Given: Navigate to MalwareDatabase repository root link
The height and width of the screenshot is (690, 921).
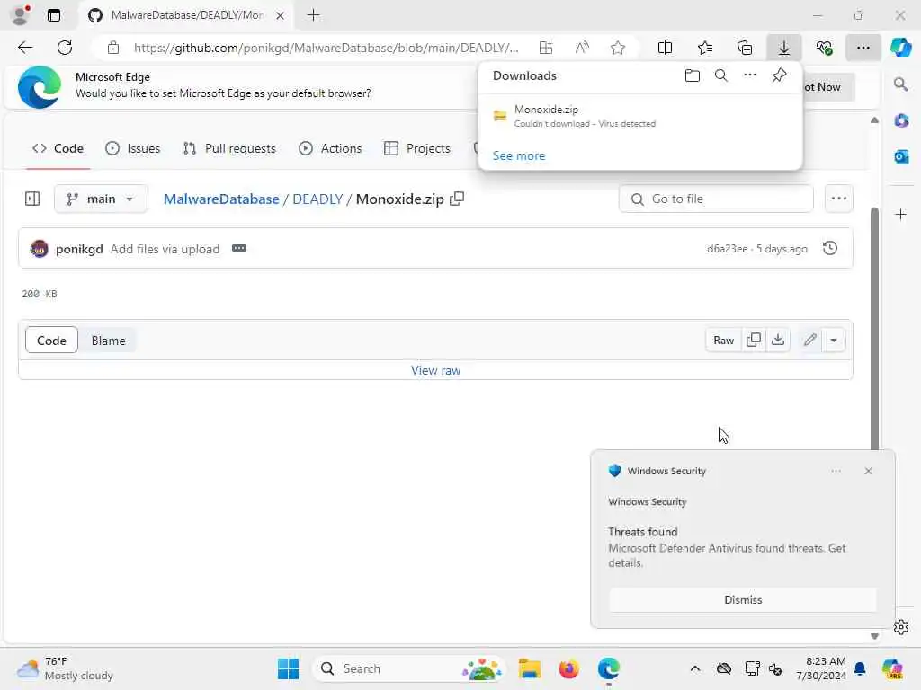Looking at the screenshot, I should (x=221, y=199).
